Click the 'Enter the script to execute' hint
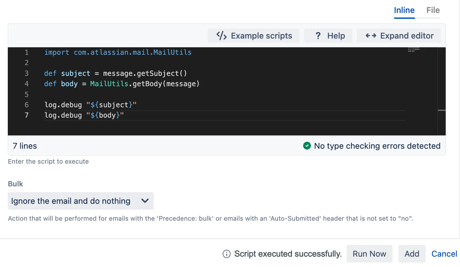Viewport: 460px width, 267px height. coord(48,161)
